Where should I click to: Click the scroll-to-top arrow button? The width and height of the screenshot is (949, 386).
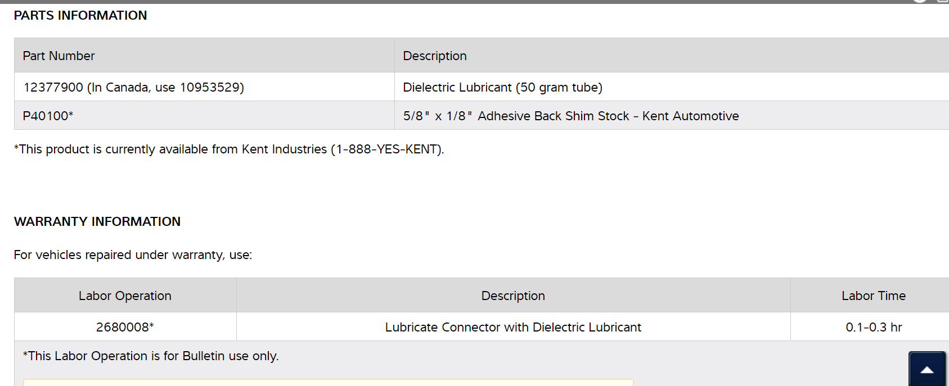pos(926,369)
